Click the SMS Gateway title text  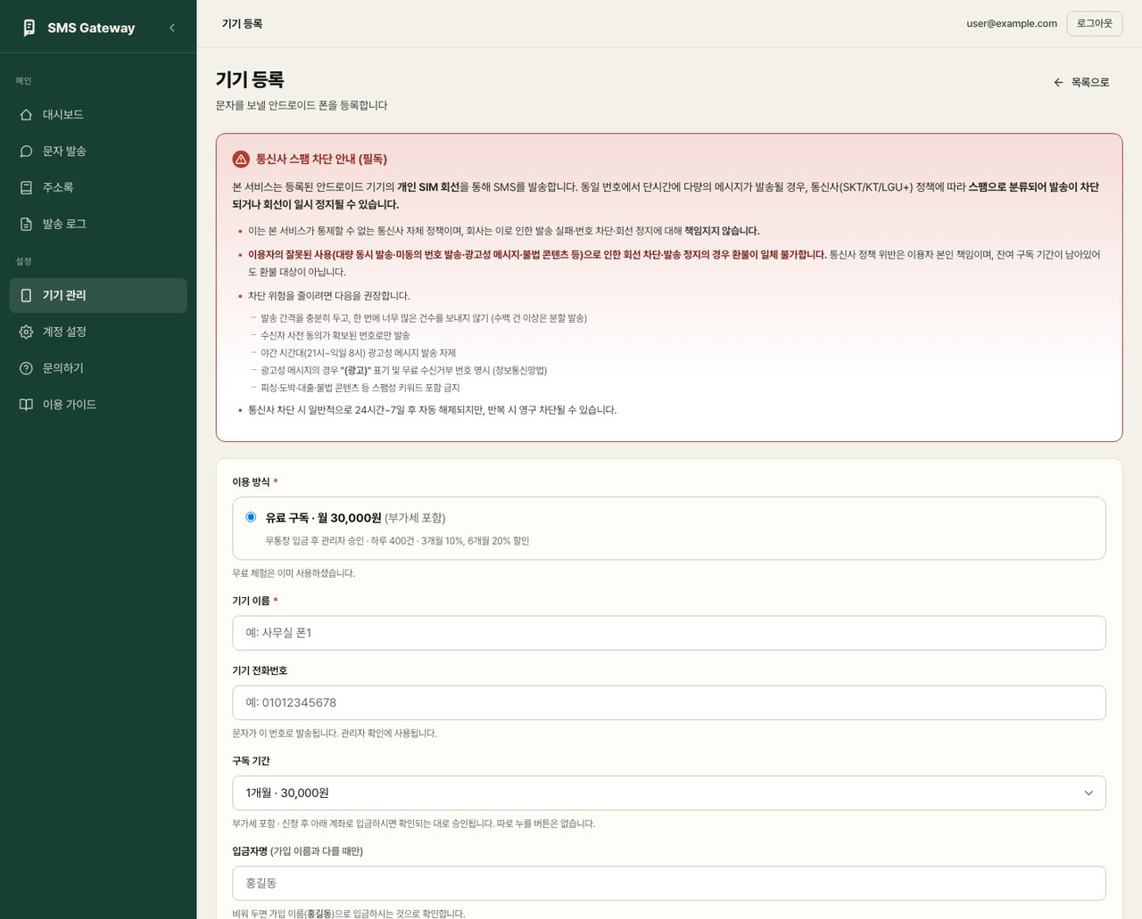(91, 29)
